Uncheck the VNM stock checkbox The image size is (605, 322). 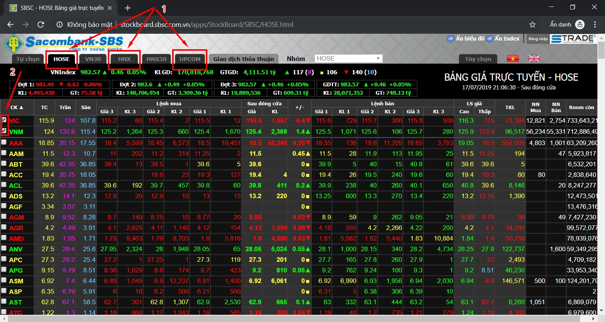(4, 131)
